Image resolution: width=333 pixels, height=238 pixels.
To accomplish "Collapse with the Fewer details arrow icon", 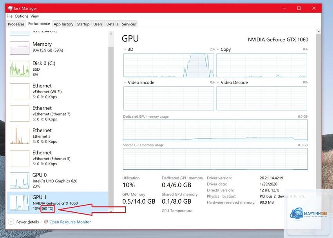I will (x=11, y=222).
